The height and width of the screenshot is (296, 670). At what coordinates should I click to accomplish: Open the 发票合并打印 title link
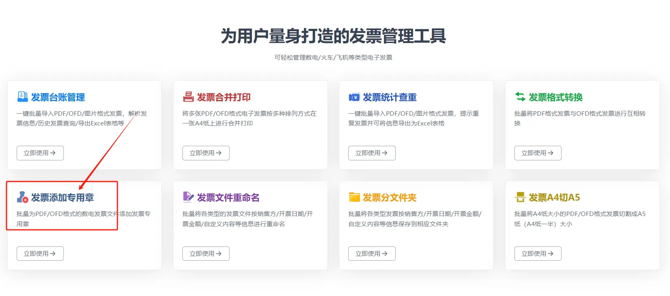coord(223,97)
